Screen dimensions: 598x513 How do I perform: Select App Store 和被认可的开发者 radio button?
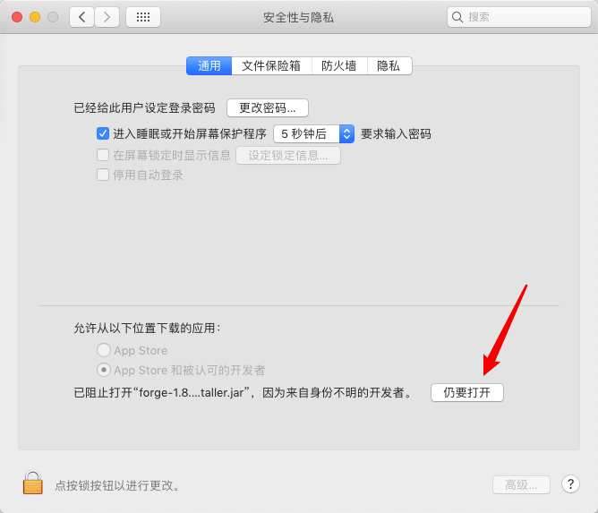click(x=104, y=370)
